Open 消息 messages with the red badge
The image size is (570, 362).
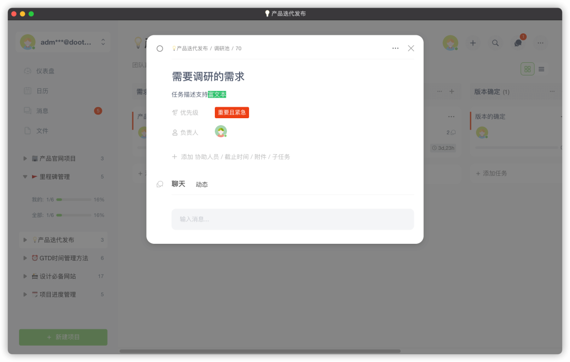pos(42,110)
